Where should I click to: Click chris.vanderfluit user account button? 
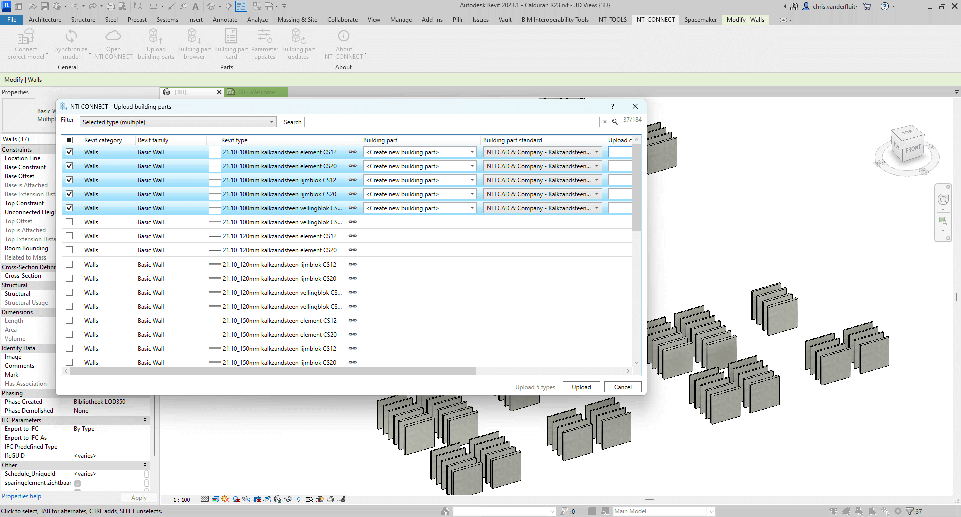[x=831, y=6]
